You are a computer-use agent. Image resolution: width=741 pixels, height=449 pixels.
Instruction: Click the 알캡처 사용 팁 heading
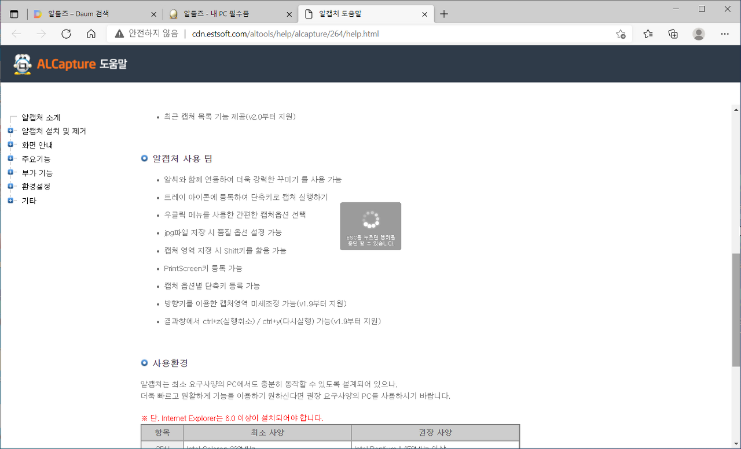click(182, 158)
